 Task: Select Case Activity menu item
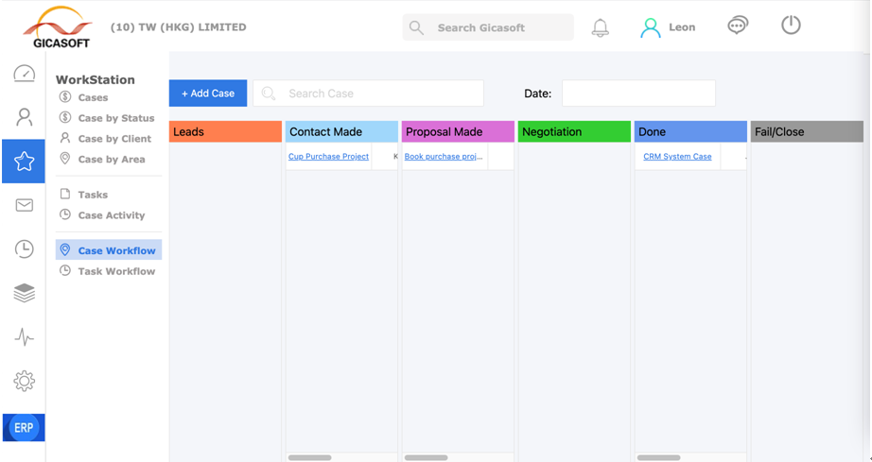tap(112, 215)
